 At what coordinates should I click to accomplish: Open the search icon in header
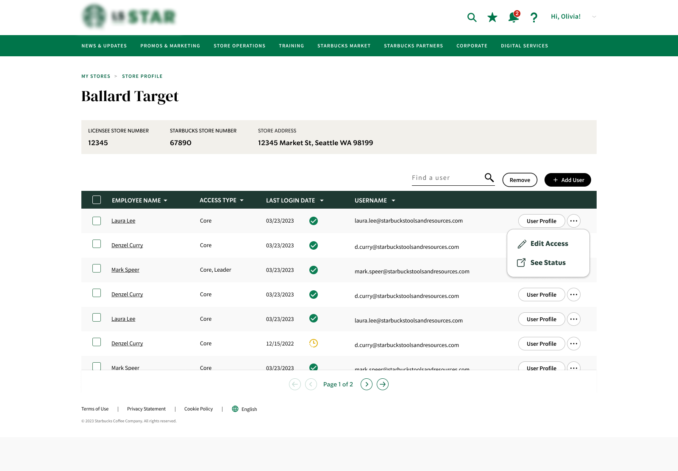tap(472, 17)
